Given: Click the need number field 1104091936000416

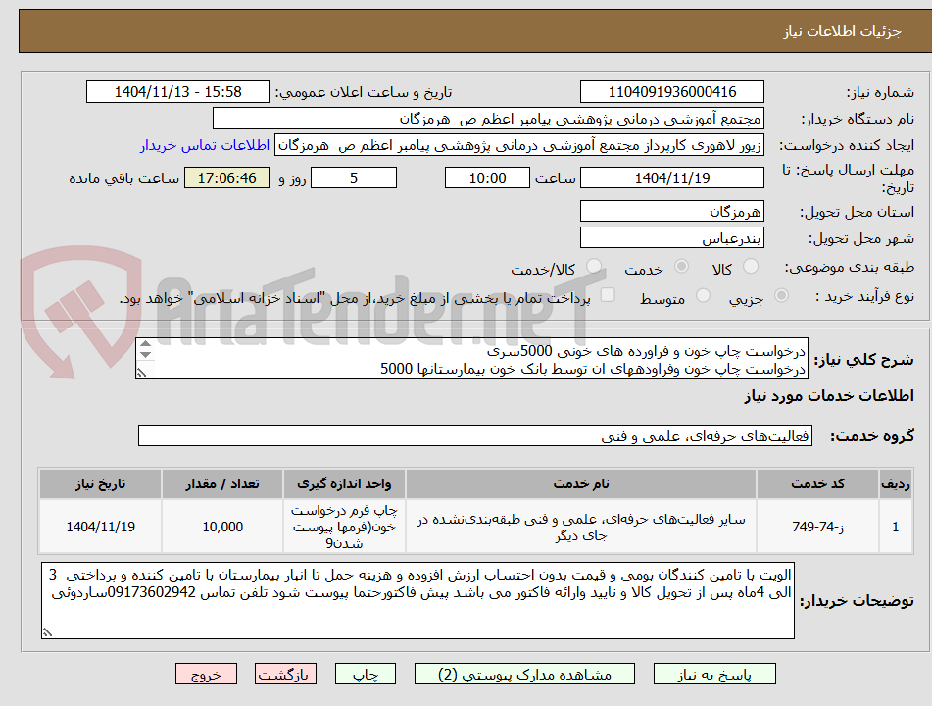Looking at the screenshot, I should pos(671,92).
